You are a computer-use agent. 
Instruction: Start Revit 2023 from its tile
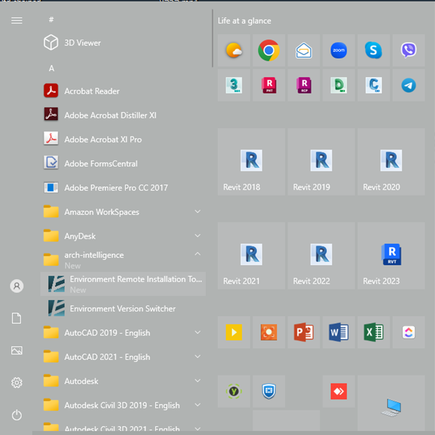391,256
